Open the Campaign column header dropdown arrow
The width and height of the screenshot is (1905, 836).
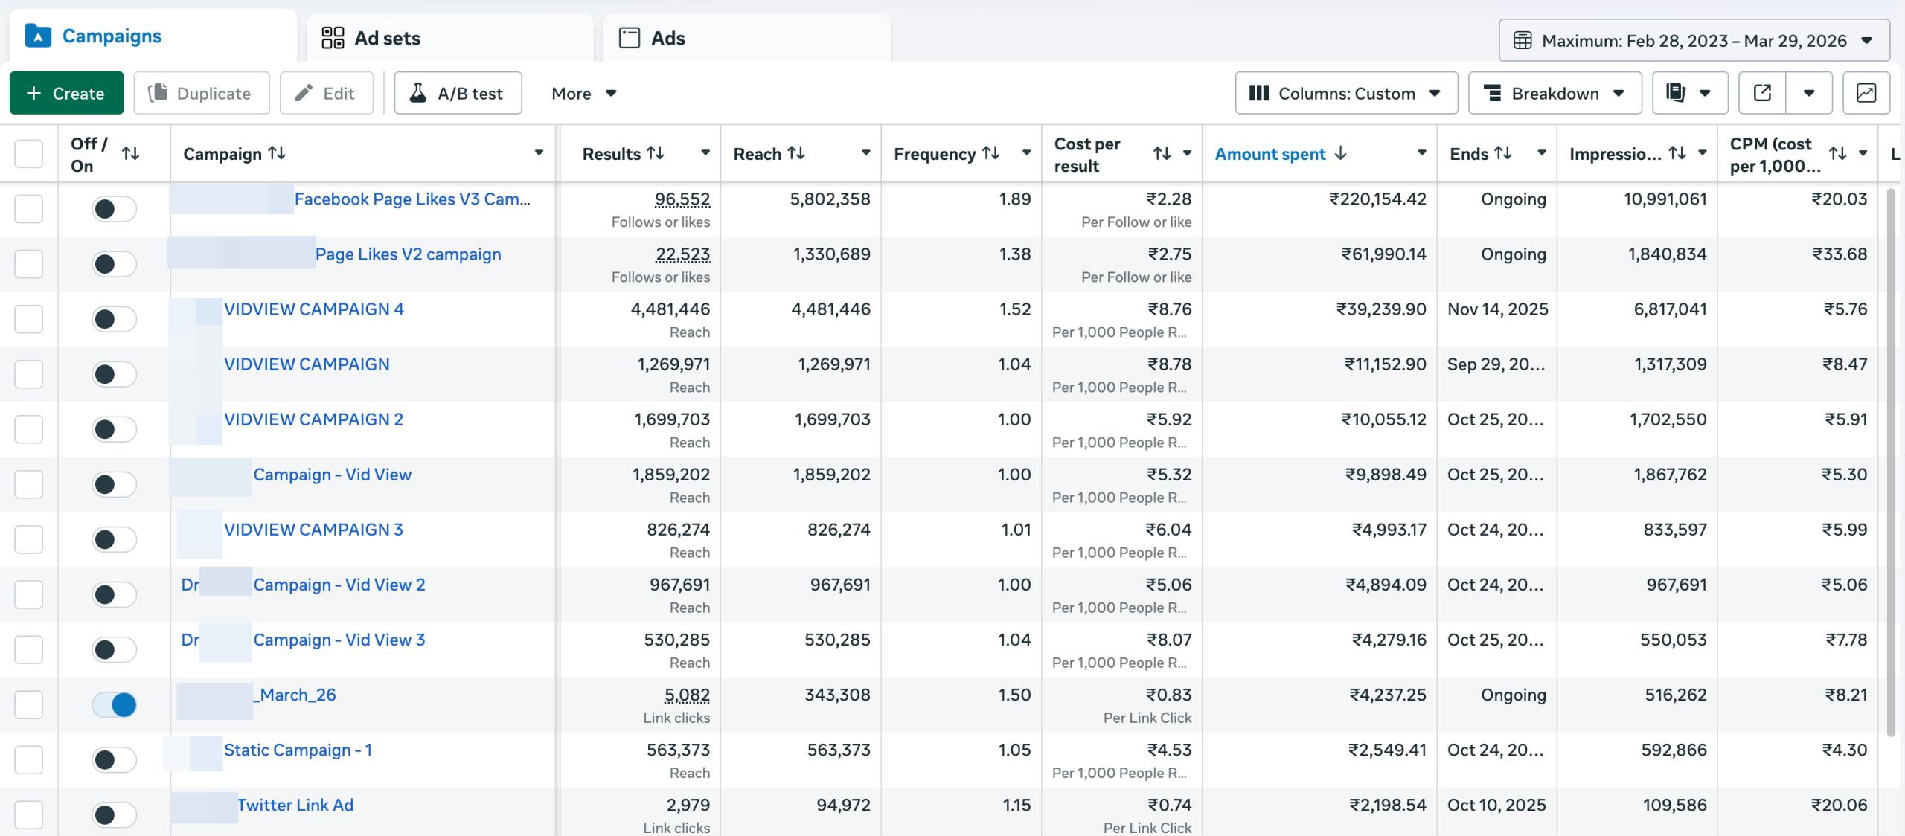tap(540, 153)
